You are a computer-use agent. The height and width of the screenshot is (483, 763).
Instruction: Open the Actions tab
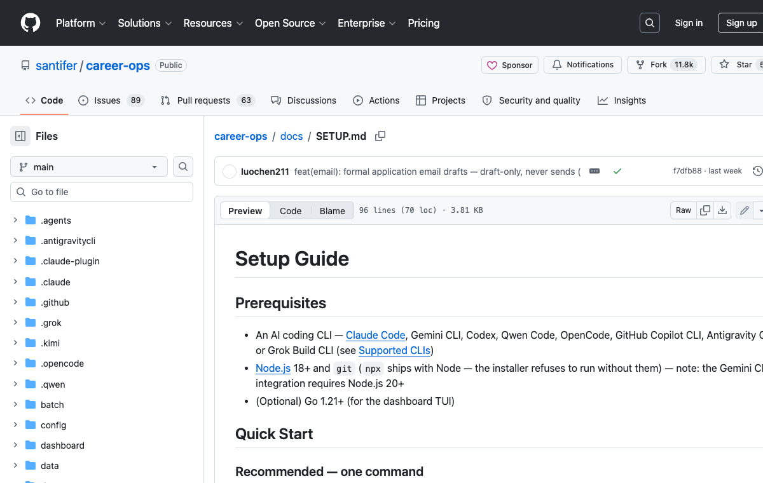point(376,100)
